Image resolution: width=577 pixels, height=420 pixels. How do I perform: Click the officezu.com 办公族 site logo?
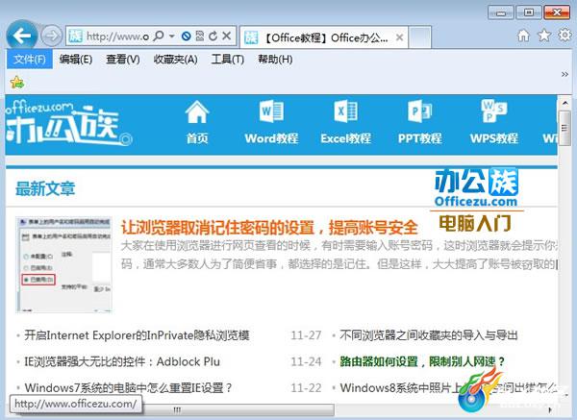click(68, 124)
